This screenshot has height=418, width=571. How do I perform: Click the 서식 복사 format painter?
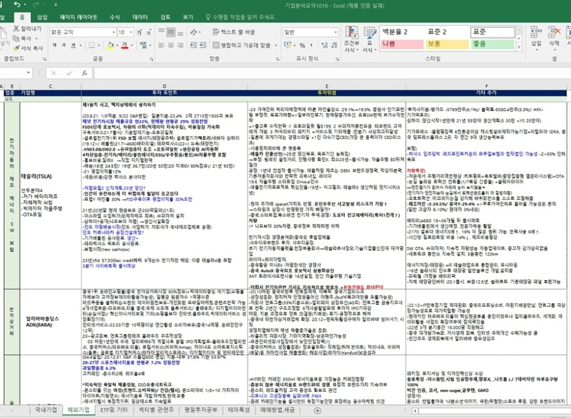point(28,48)
